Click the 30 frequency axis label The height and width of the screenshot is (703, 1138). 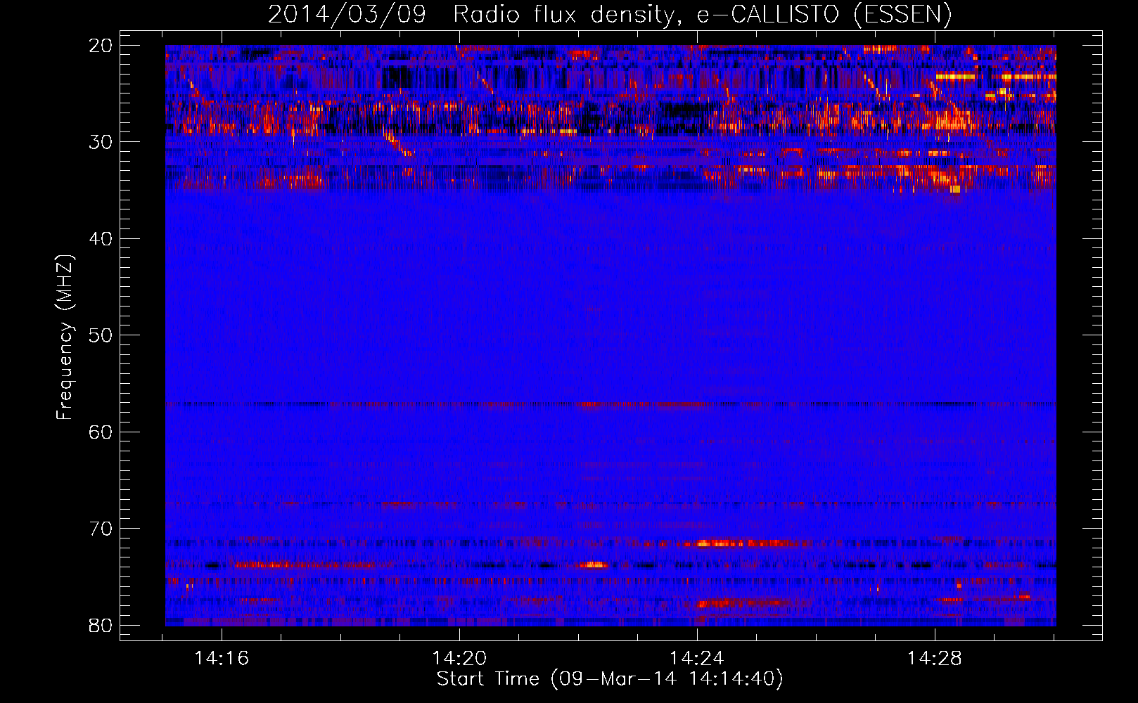101,142
